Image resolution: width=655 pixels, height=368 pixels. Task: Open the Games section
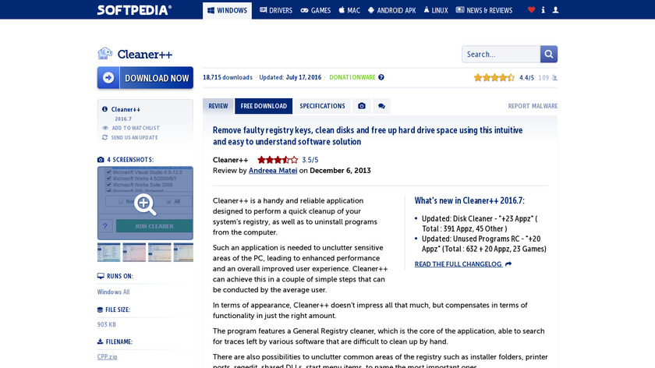pos(316,10)
